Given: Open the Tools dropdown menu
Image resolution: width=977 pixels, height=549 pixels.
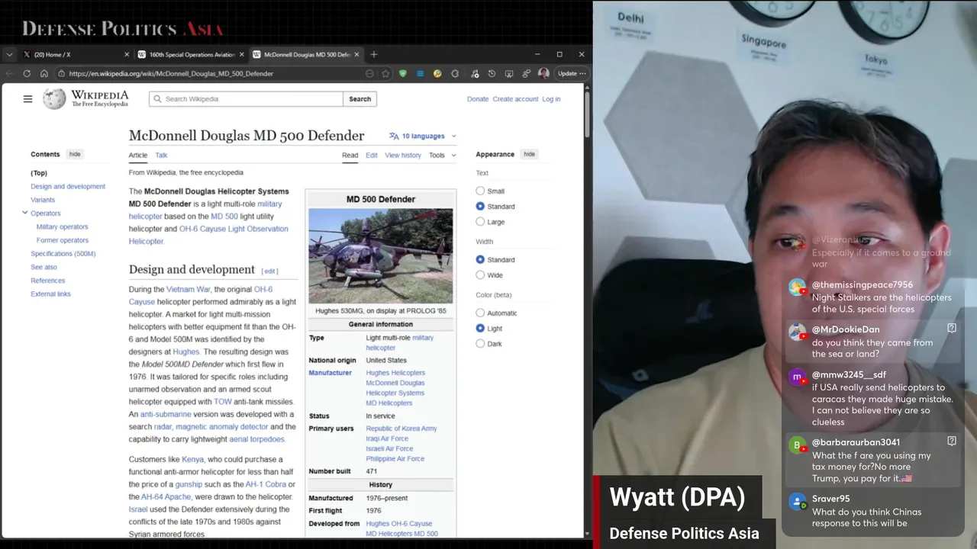Looking at the screenshot, I should [x=442, y=155].
